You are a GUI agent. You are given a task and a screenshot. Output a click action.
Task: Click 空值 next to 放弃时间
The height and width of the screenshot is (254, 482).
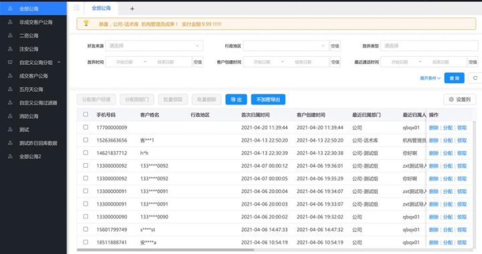click(x=197, y=62)
